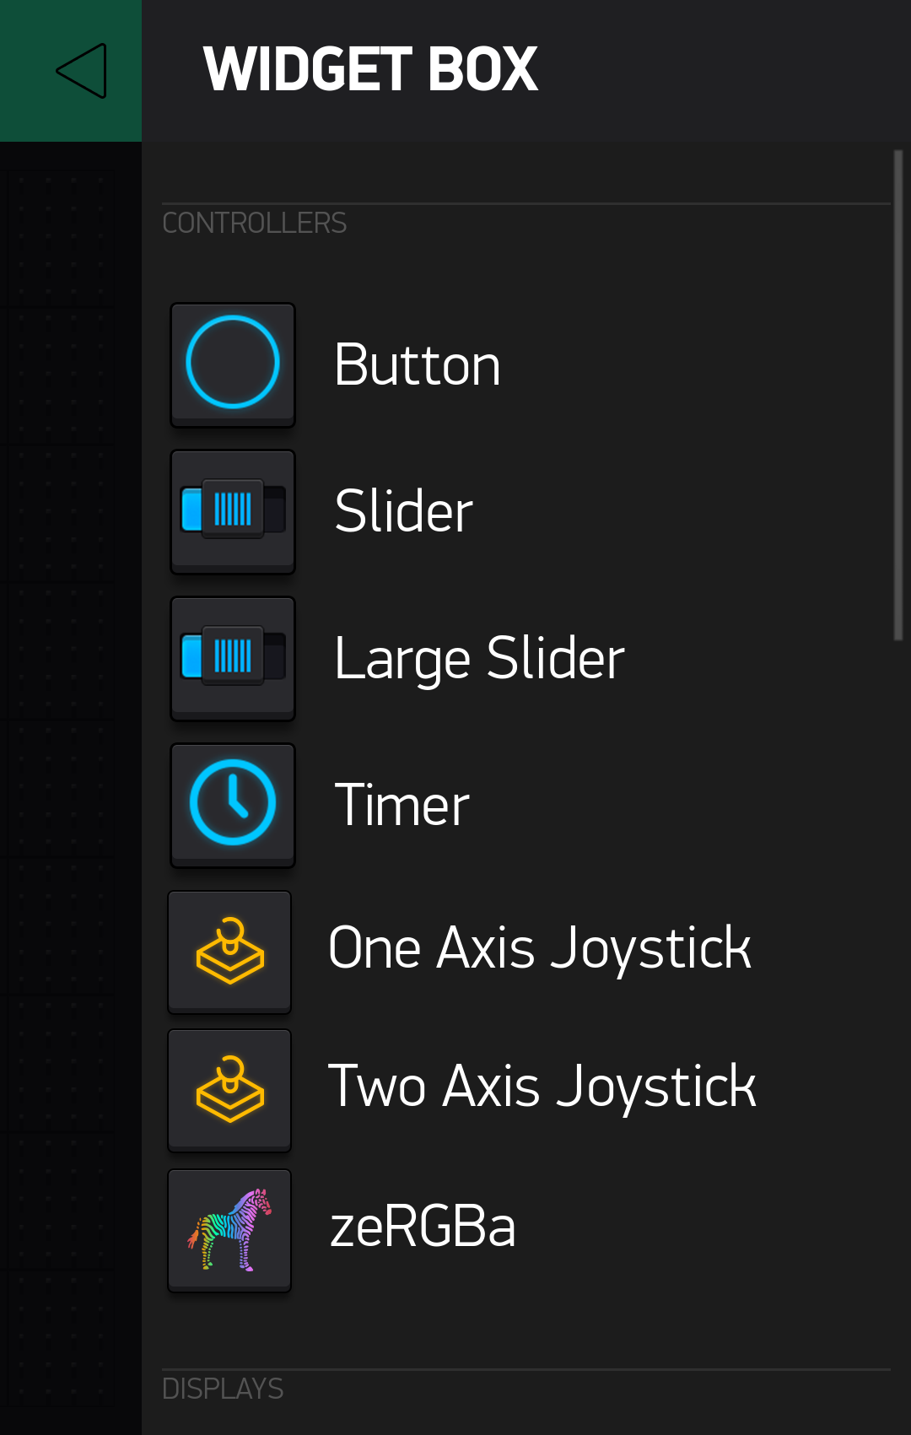Select the Button widget circle icon
Viewport: 911px width, 1435px height.
pyautogui.click(x=233, y=364)
